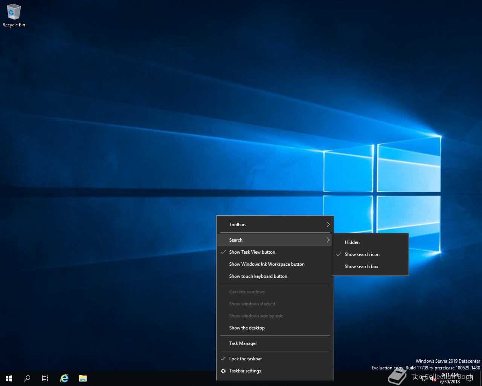Click the Show desktop strip at taskbar's end
Image resolution: width=482 pixels, height=386 pixels.
481,378
